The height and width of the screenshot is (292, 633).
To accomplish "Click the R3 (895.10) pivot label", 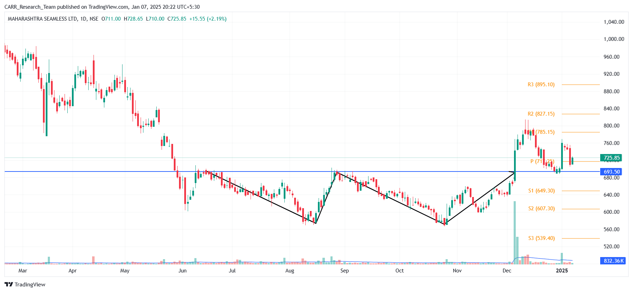I will (x=541, y=85).
